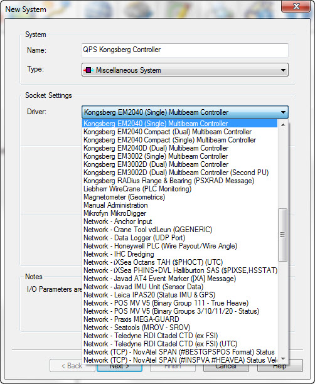Expand the Type dropdown arrow
The width and height of the screenshot is (315, 384).
point(283,70)
